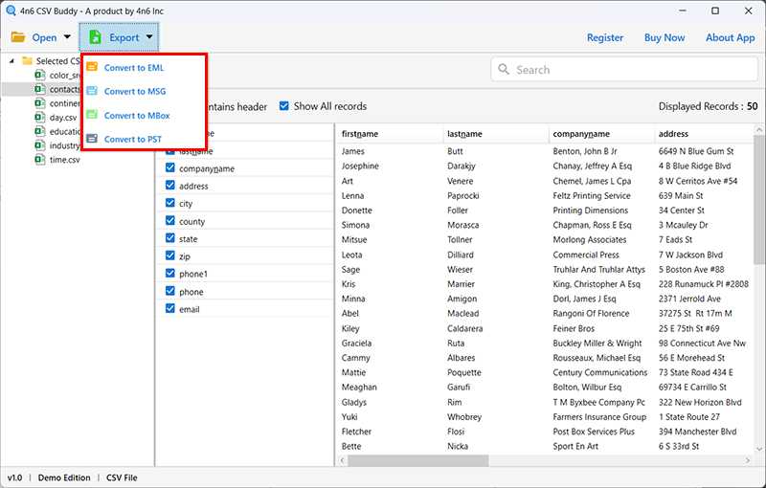The width and height of the screenshot is (766, 488).
Task: Click the Convert to MBox icon
Action: point(92,115)
